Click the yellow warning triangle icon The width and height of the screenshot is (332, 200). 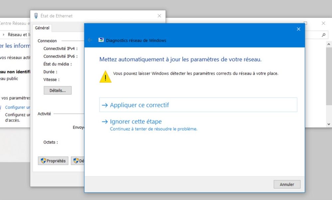click(x=105, y=77)
